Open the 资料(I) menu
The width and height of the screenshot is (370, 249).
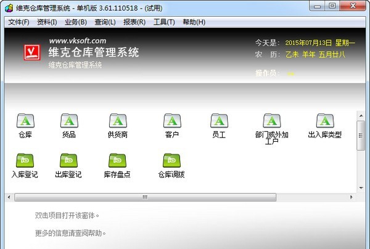pos(47,22)
